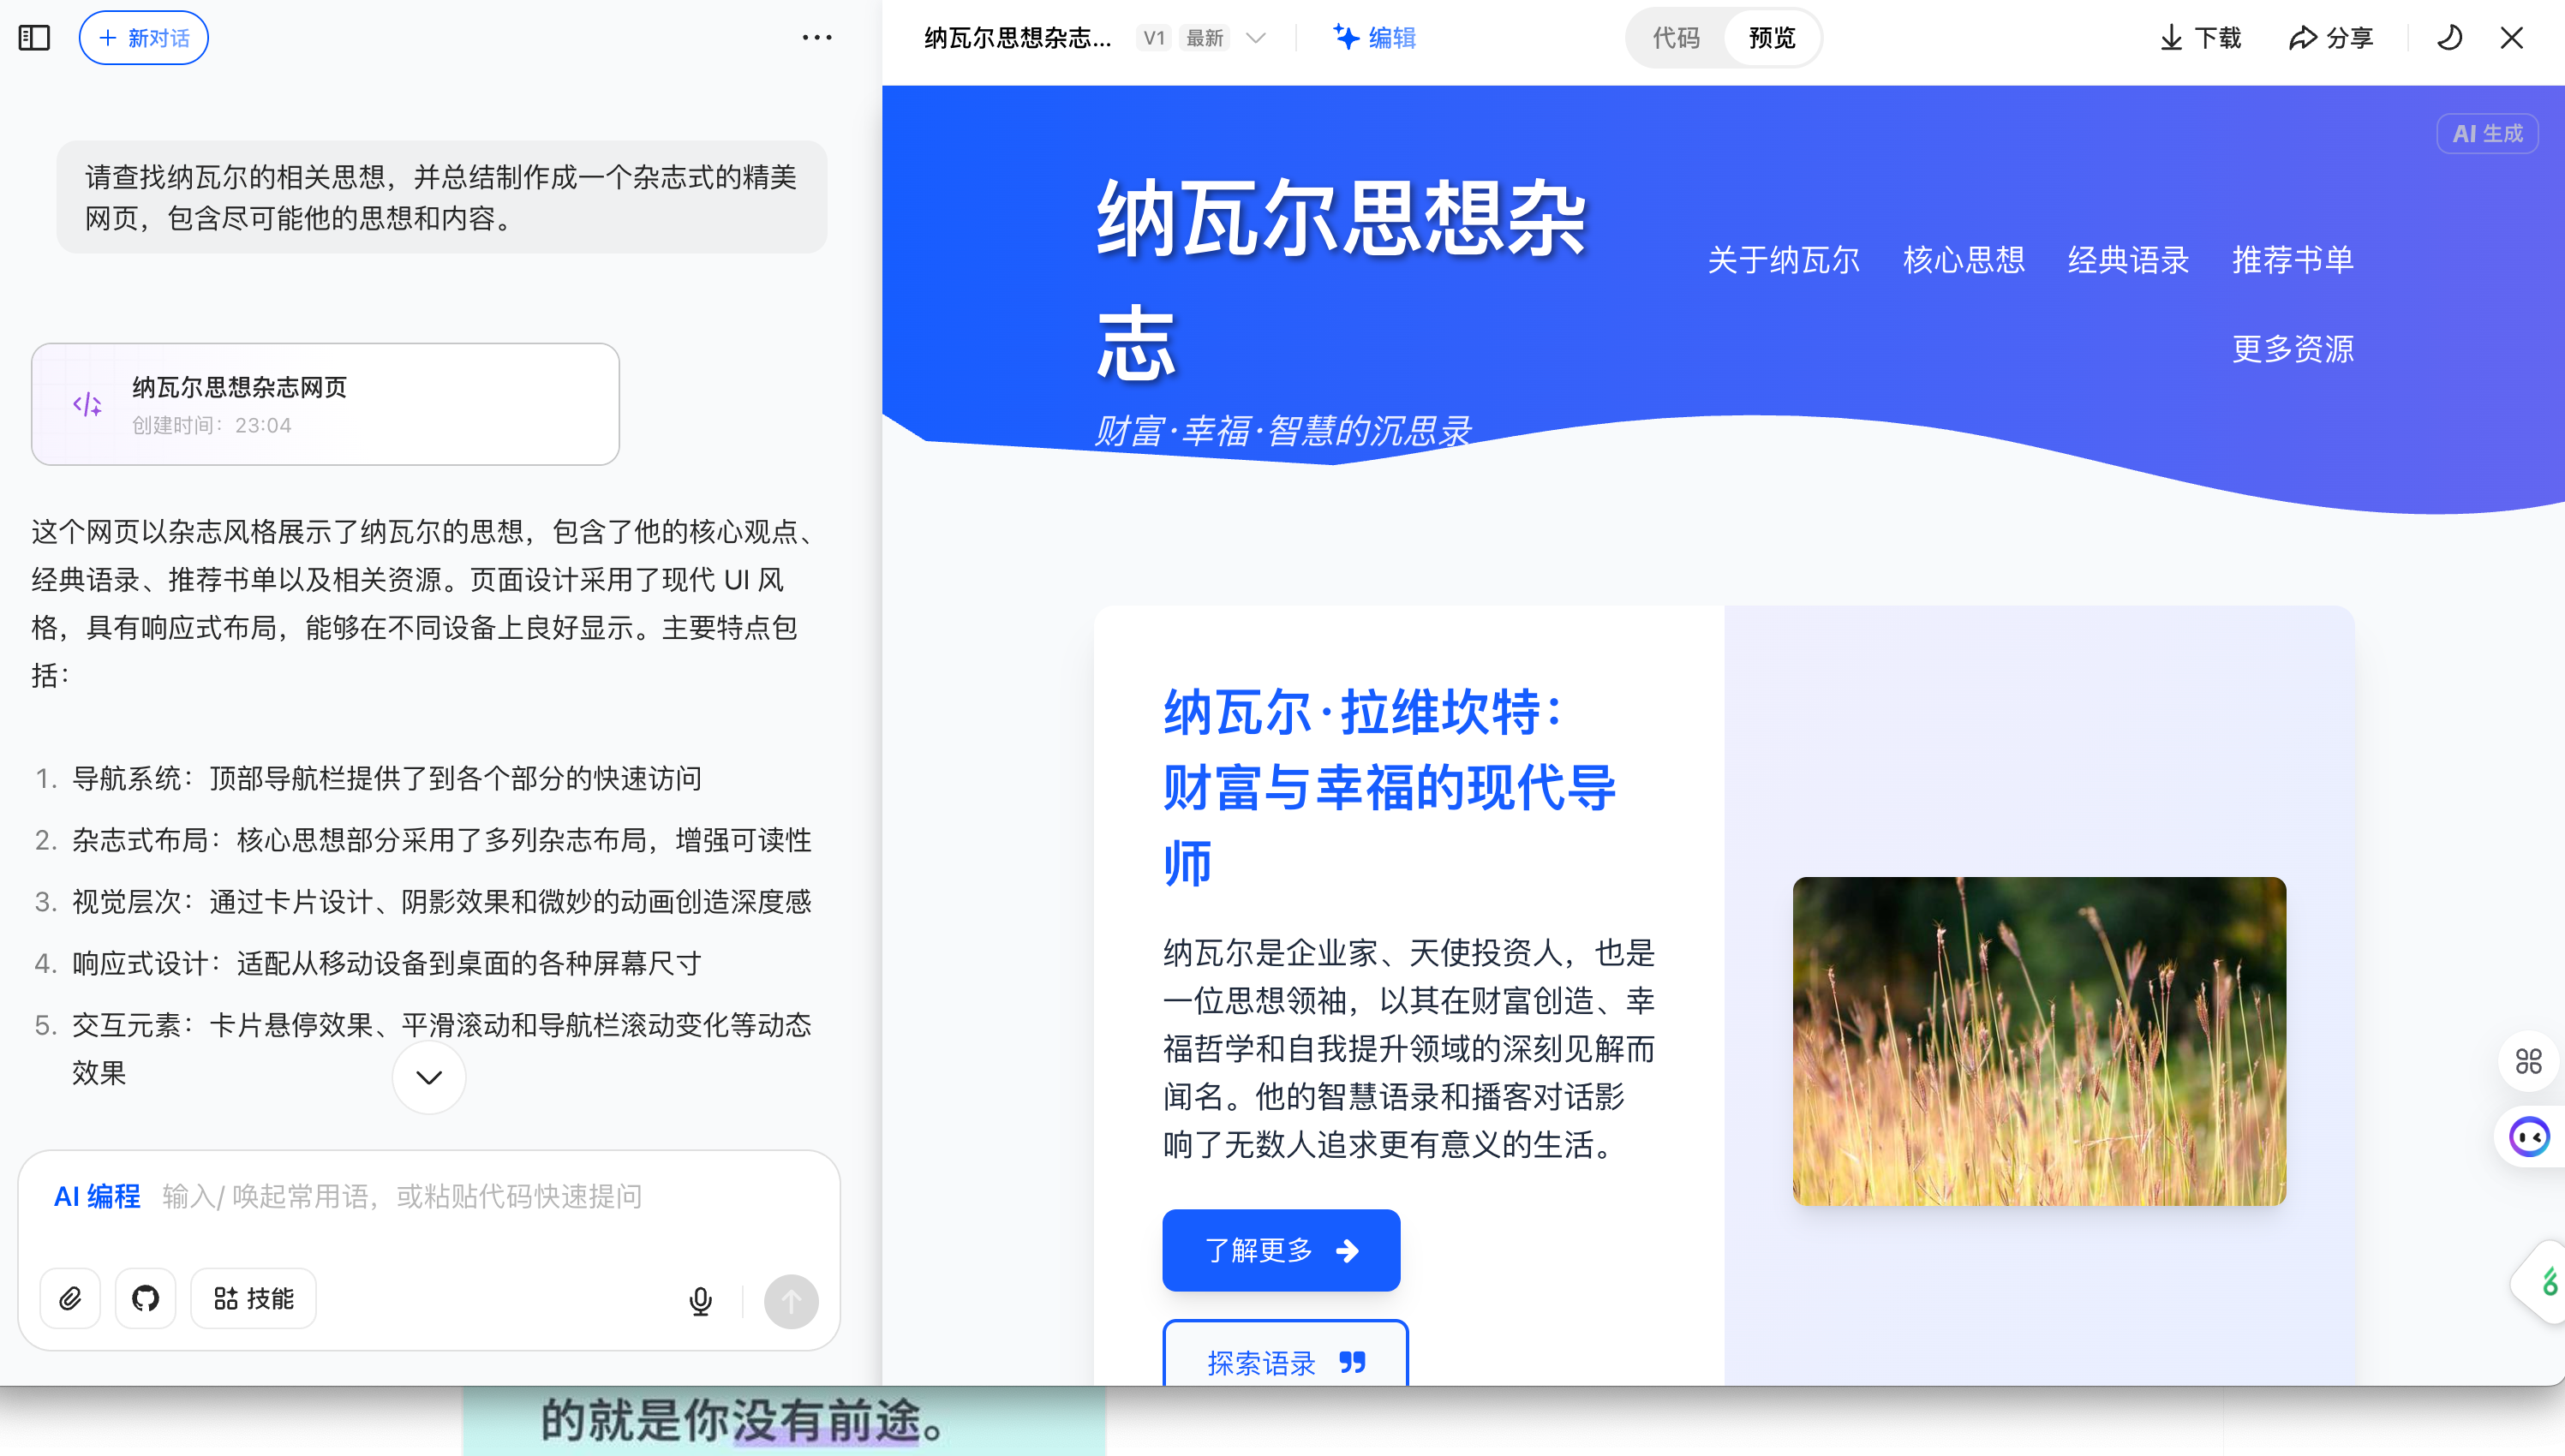Viewport: 2565px width, 1456px height.
Task: Close the preview panel with X
Action: [2512, 38]
